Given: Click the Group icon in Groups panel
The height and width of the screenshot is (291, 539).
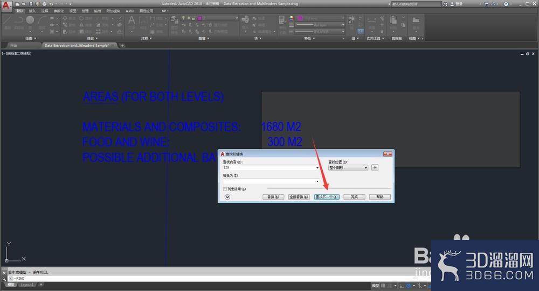Looking at the screenshot, I should pos(351,19).
